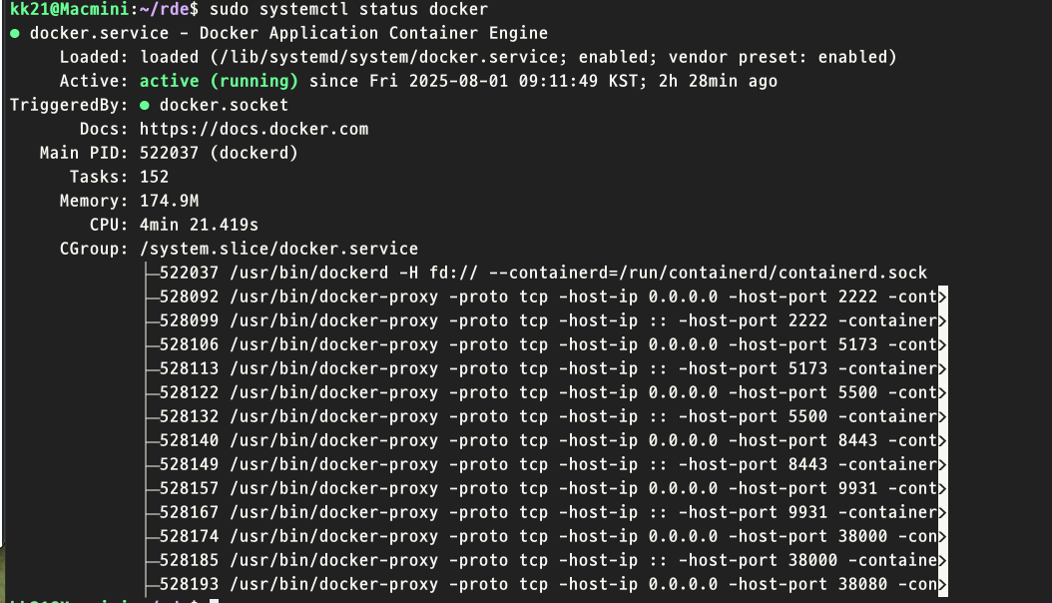Click the CGroup path /system.slice/docker.service

point(279,249)
